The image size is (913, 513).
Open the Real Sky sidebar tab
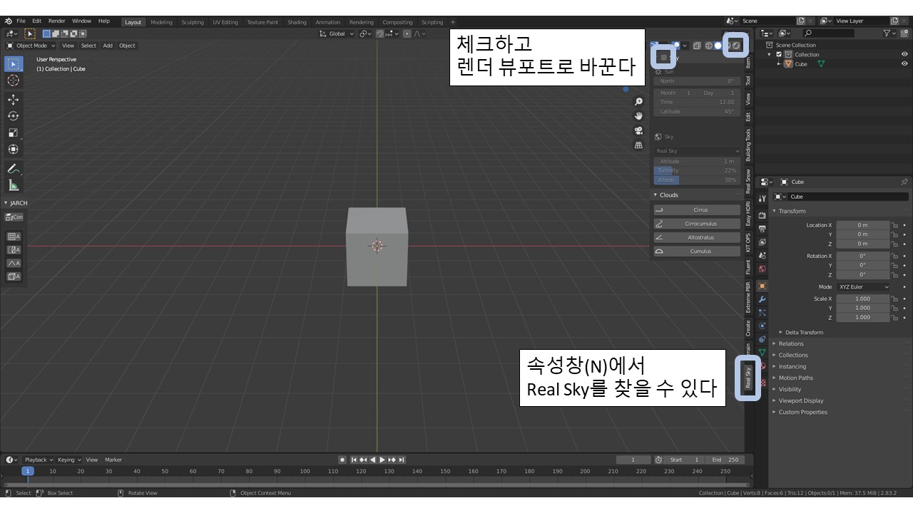click(748, 376)
